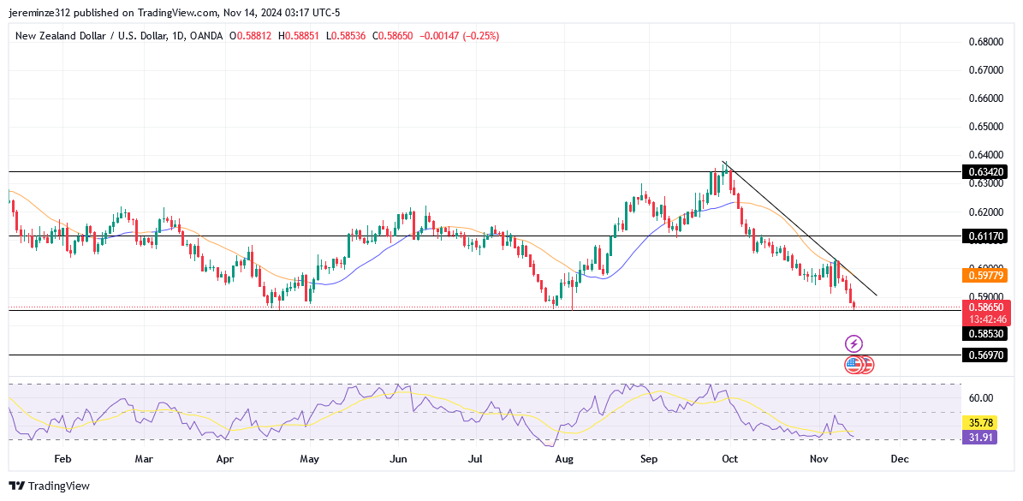Image resolution: width=1023 pixels, height=501 pixels.
Task: Click the 0.65000 price axis value
Action: click(985, 127)
